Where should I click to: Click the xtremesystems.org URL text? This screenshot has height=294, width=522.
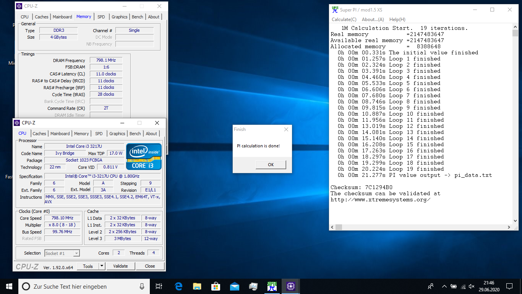(381, 199)
